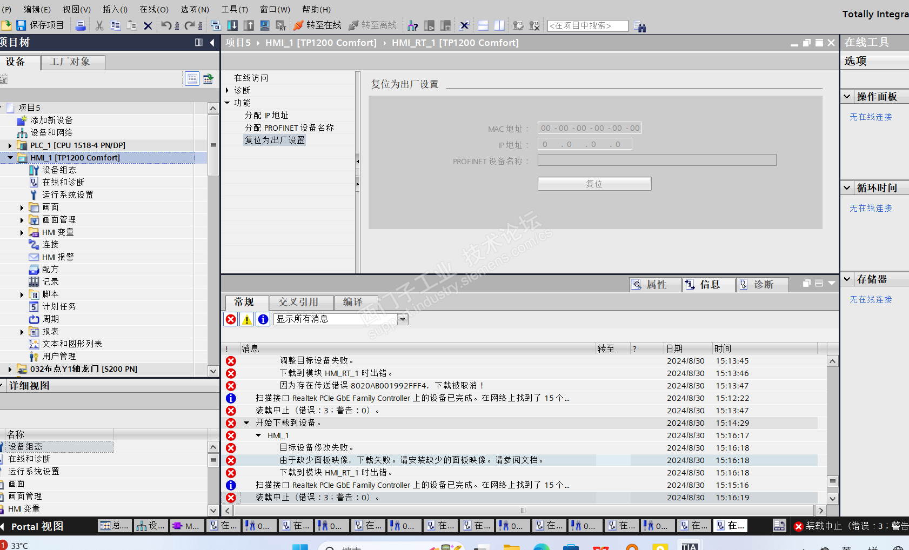Click the Undo arrow icon

point(166,25)
